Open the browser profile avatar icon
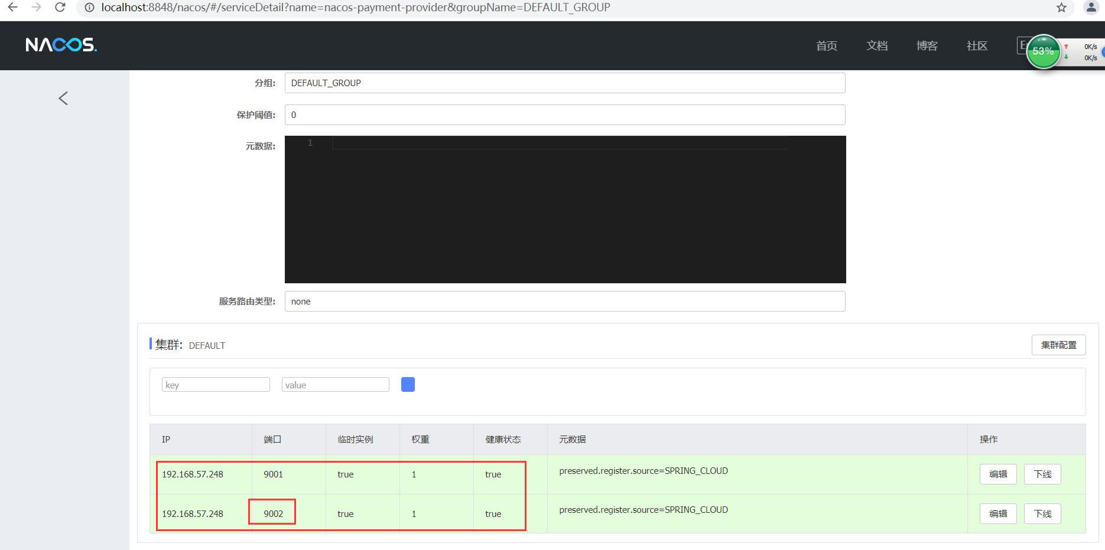 click(1091, 8)
